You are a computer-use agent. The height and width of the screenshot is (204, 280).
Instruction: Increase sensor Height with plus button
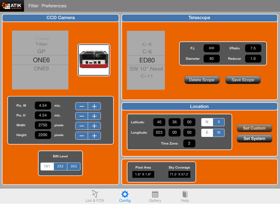pyautogui.click(x=94, y=136)
